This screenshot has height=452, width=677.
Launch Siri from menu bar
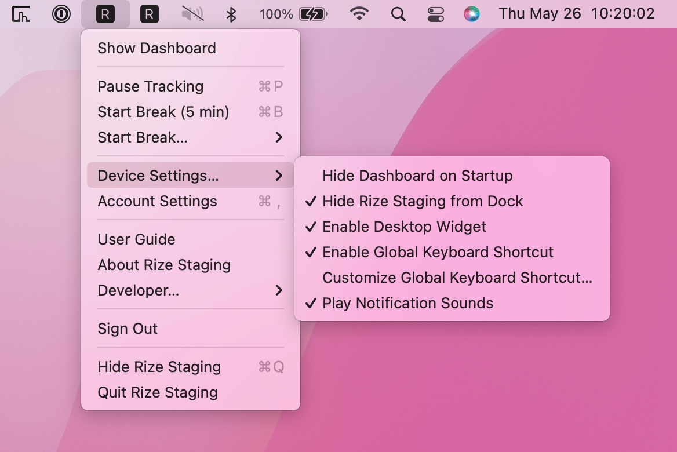[x=471, y=14]
